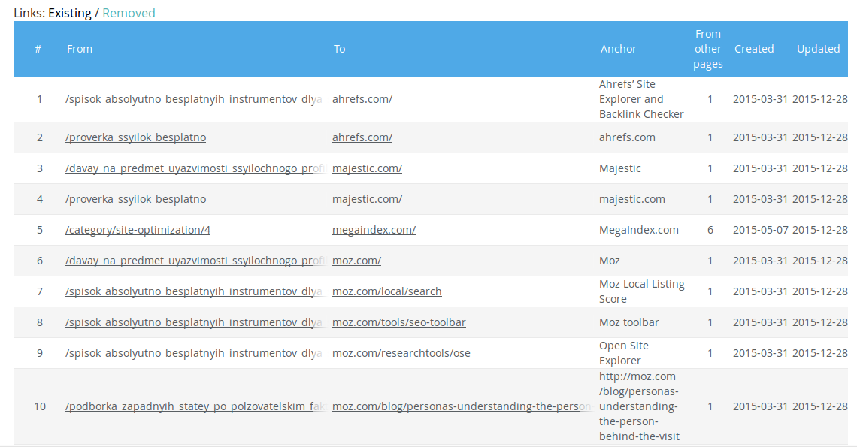Image resolution: width=857 pixels, height=447 pixels.
Task: Click the From other pages column header
Action: pos(708,49)
